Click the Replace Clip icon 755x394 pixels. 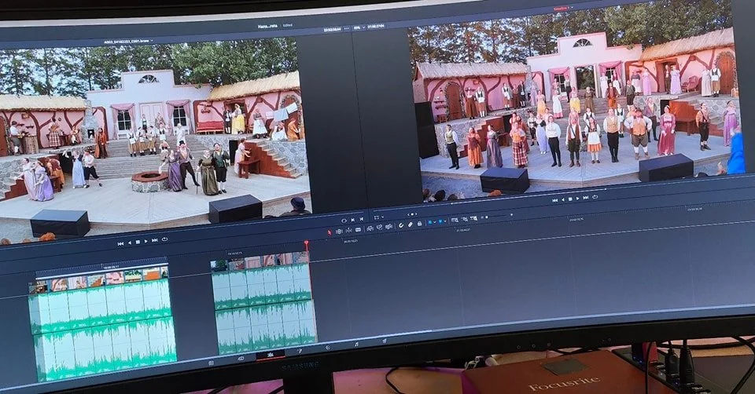(389, 227)
